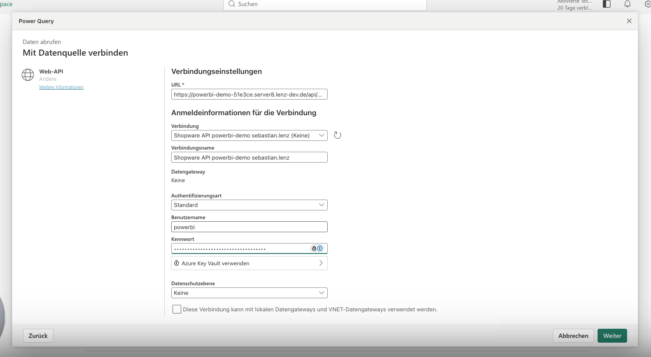Go back with the Zurück button
Screen dimensions: 651x357
pos(38,336)
